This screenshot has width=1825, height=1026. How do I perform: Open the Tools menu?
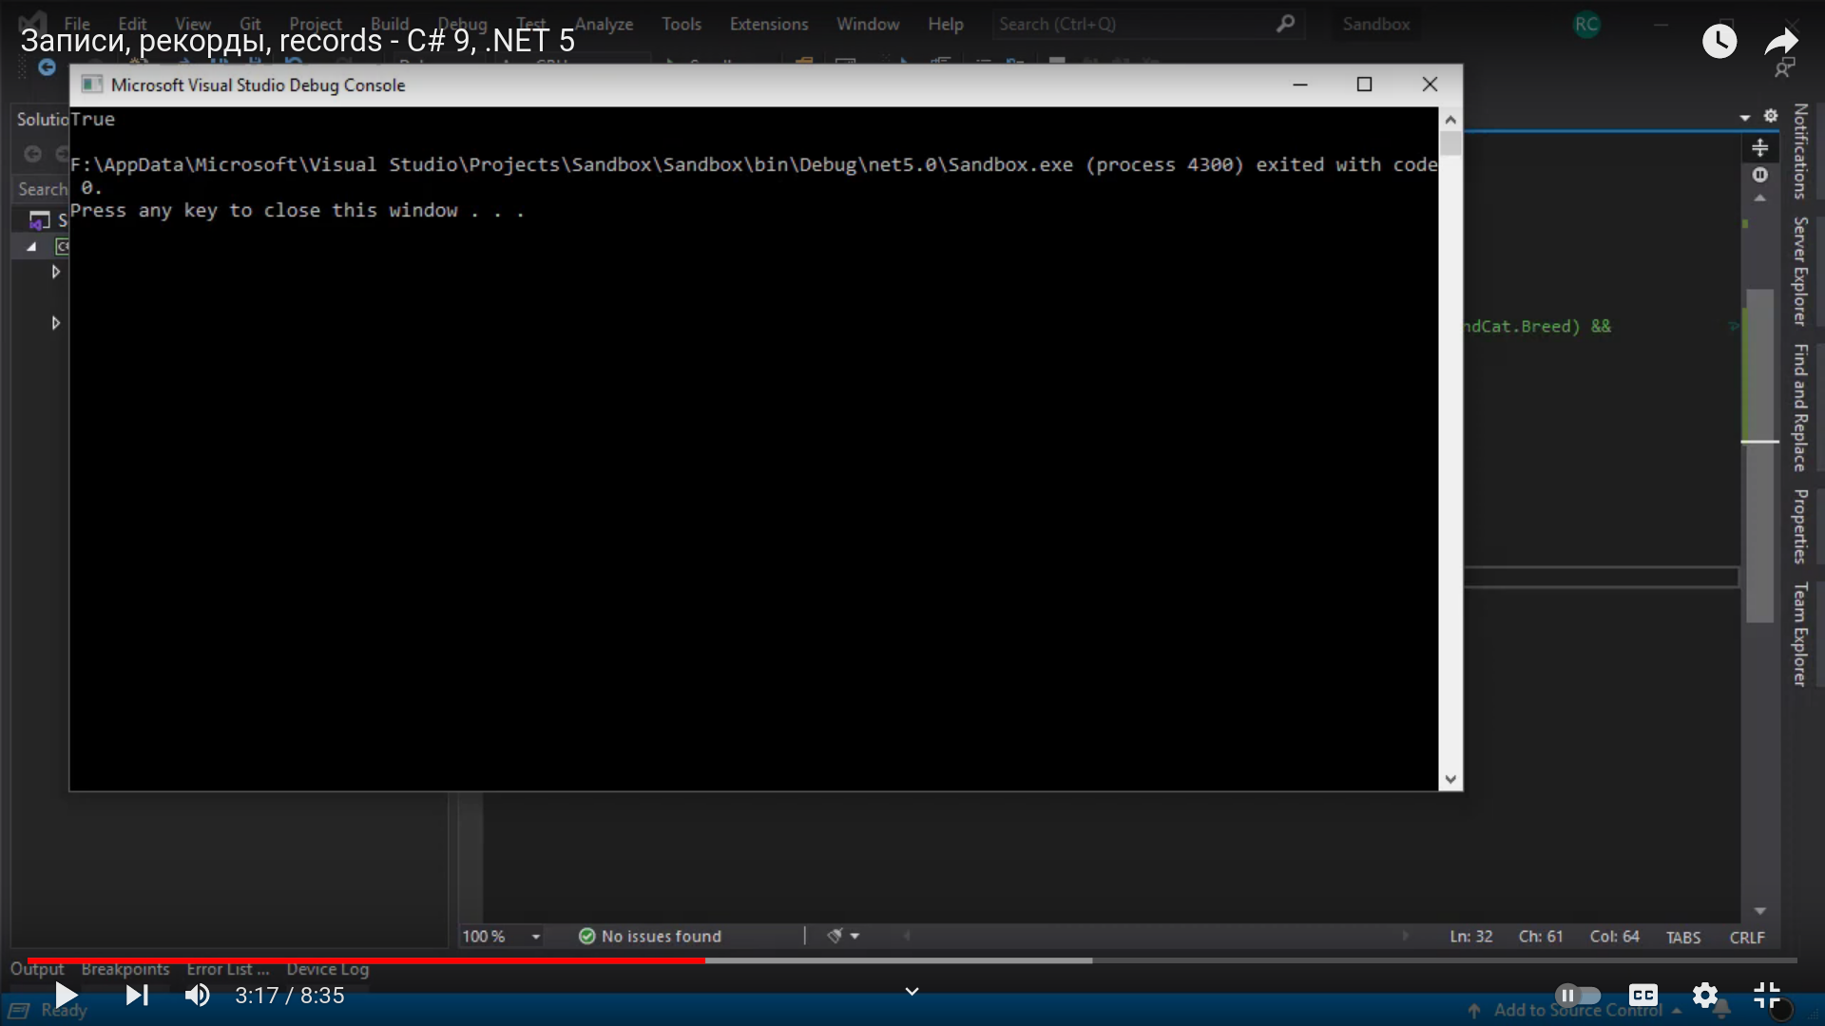point(681,24)
